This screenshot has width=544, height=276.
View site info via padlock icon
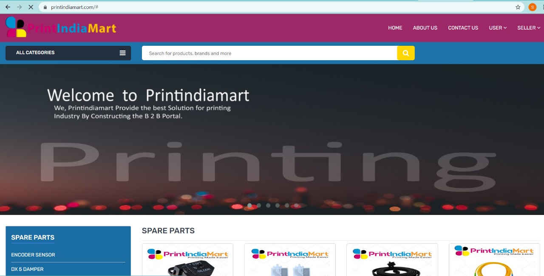(x=45, y=7)
